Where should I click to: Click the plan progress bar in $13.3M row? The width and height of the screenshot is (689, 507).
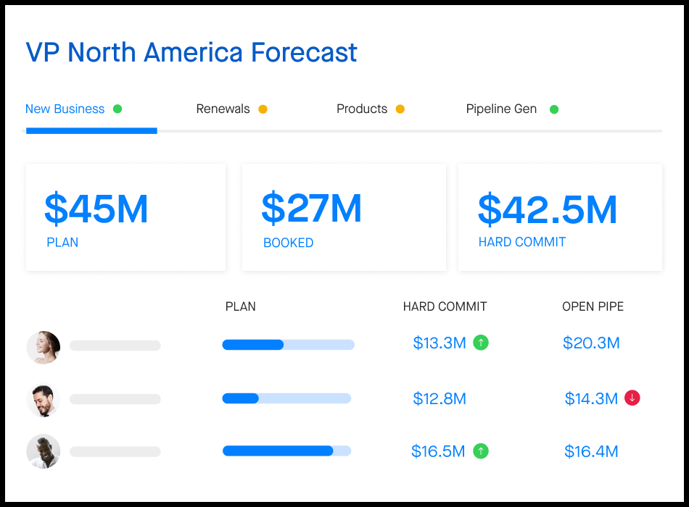coord(288,345)
